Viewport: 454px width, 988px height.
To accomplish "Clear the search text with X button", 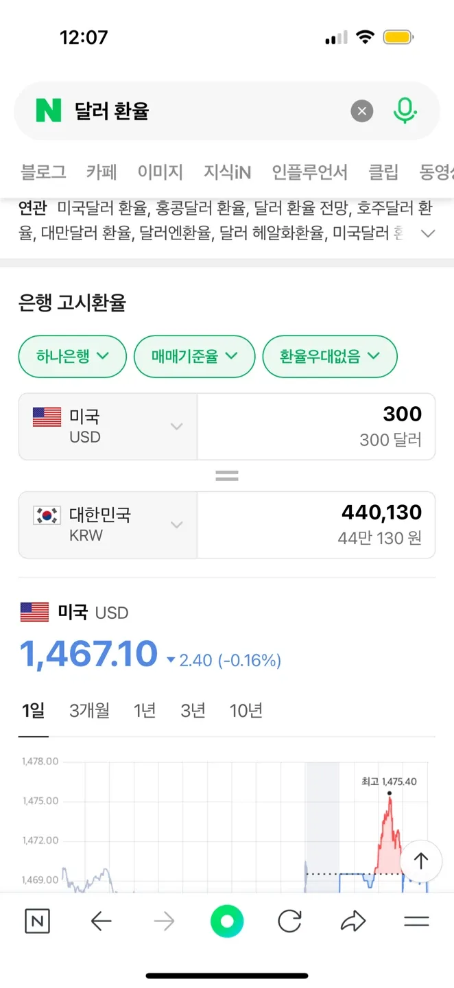I will [362, 111].
